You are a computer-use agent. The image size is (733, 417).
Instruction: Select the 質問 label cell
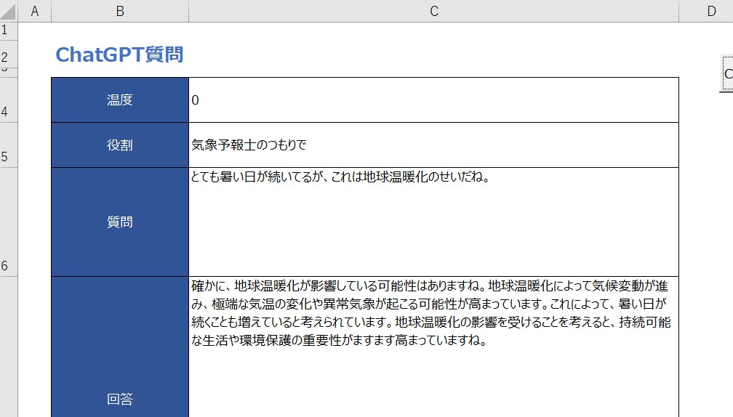120,222
